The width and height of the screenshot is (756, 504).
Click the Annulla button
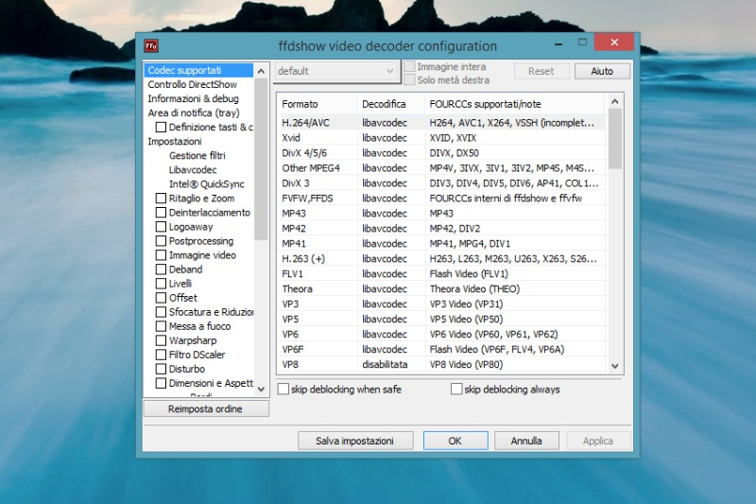tap(526, 441)
